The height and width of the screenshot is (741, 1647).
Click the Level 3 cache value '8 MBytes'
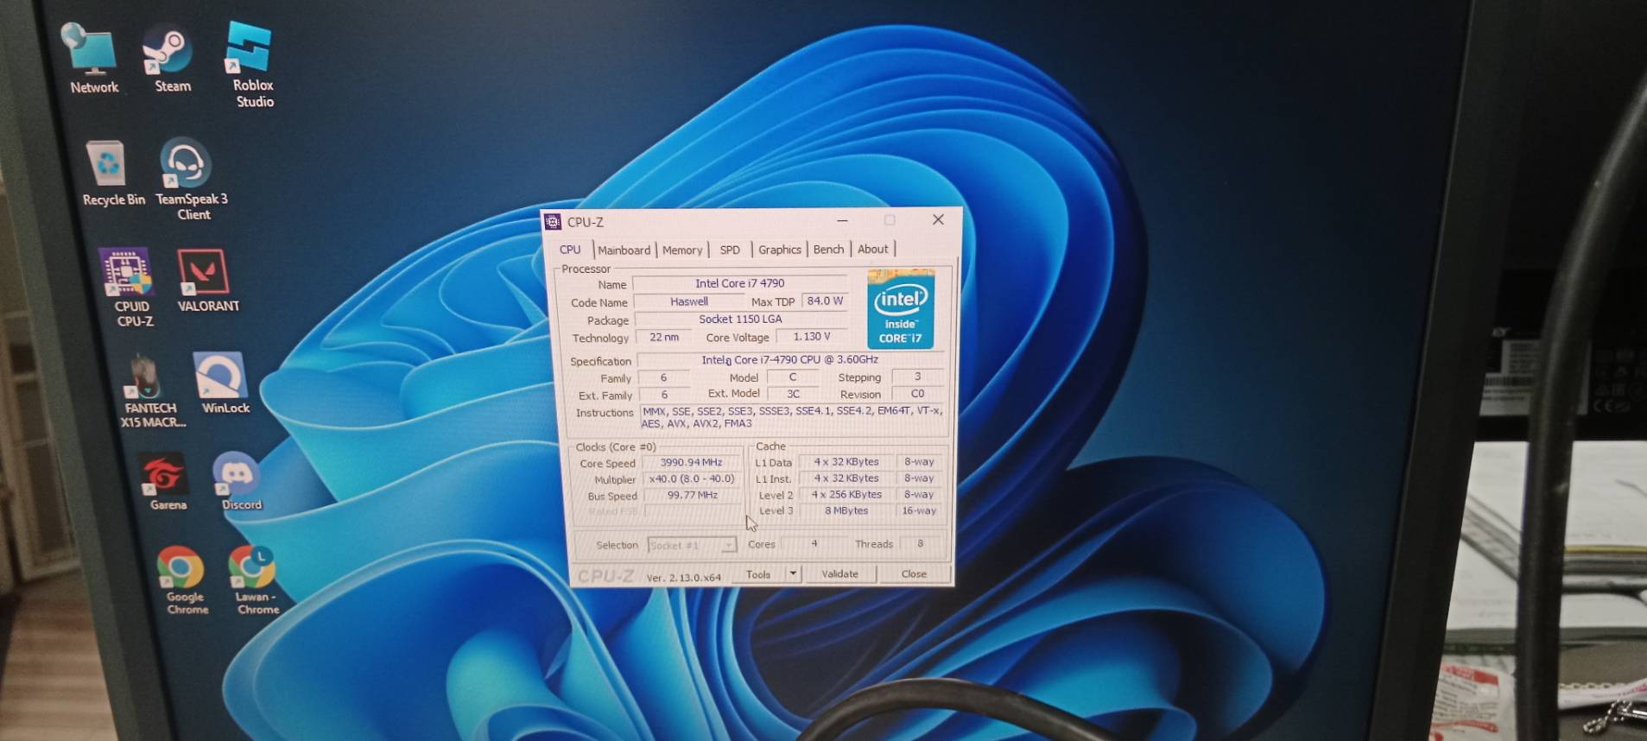846,510
